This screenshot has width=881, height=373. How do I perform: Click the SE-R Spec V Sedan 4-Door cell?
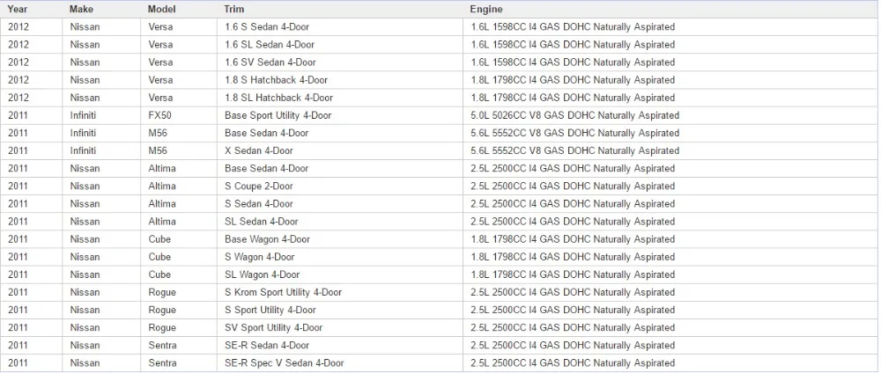[x=340, y=363]
